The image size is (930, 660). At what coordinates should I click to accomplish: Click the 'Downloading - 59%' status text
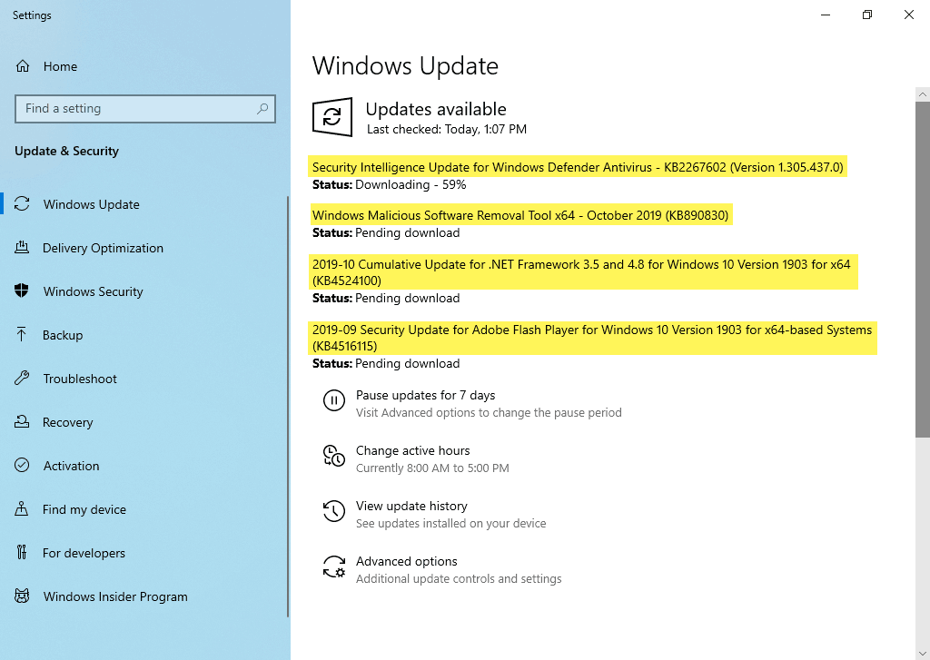[411, 184]
